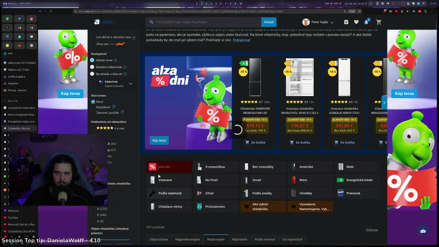Check the Zánovné, použité checkbox
439x247 pixels.
point(93,113)
